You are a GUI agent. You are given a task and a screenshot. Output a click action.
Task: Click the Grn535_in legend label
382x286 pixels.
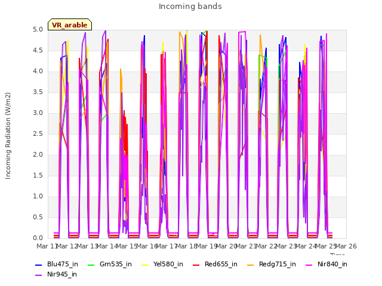pyautogui.click(x=116, y=264)
